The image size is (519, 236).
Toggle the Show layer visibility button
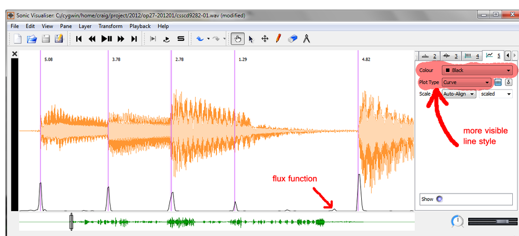(x=439, y=199)
